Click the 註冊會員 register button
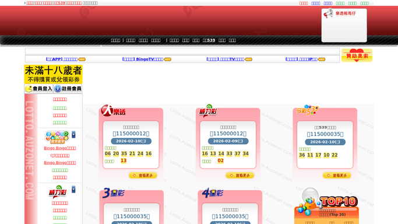The height and width of the screenshot is (224, 398). 68,89
